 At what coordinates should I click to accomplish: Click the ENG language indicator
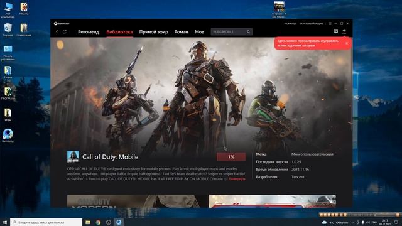pyautogui.click(x=374, y=222)
